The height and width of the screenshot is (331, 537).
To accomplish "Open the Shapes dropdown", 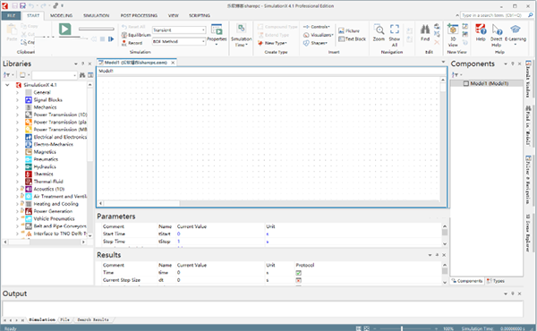I will pos(315,43).
